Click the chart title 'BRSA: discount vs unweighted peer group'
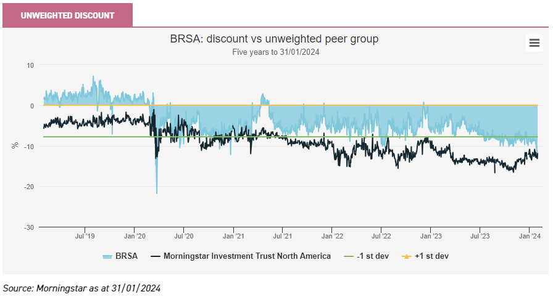This screenshot has width=553, height=297. pos(274,39)
